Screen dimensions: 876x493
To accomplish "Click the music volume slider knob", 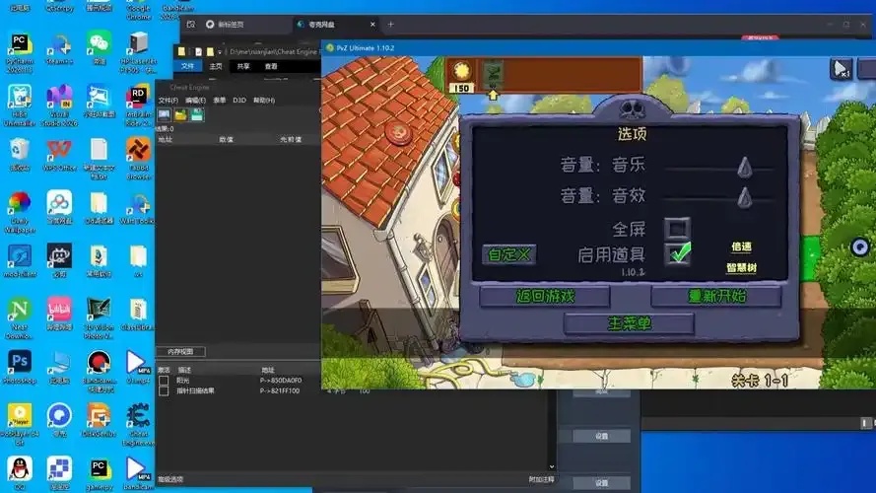I will [x=744, y=168].
